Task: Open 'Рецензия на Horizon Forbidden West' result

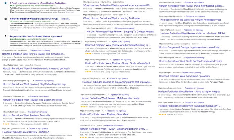Action: [x=37, y=36]
